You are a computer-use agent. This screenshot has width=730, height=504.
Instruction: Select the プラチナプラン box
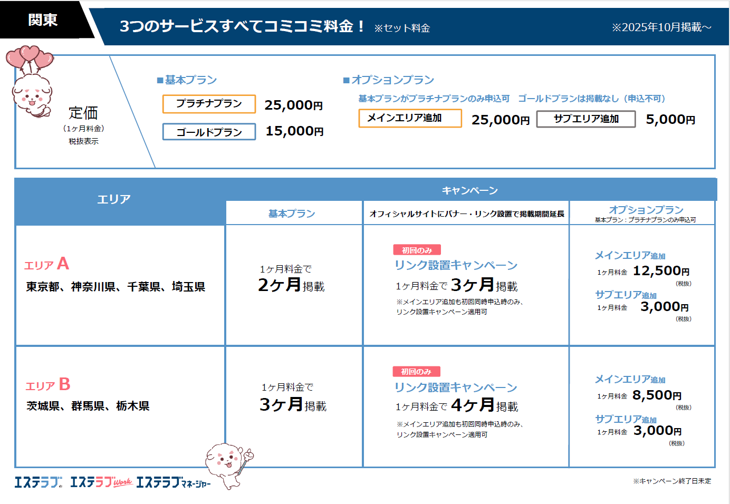[x=209, y=104]
